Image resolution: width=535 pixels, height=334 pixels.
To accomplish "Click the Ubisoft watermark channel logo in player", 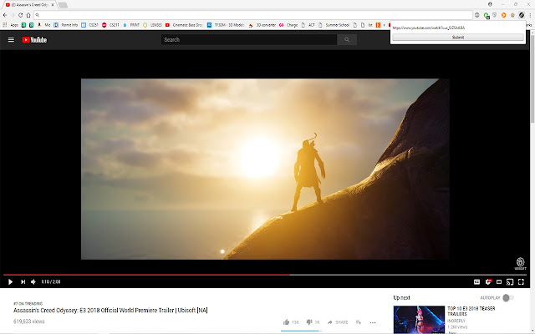I will (x=520, y=264).
